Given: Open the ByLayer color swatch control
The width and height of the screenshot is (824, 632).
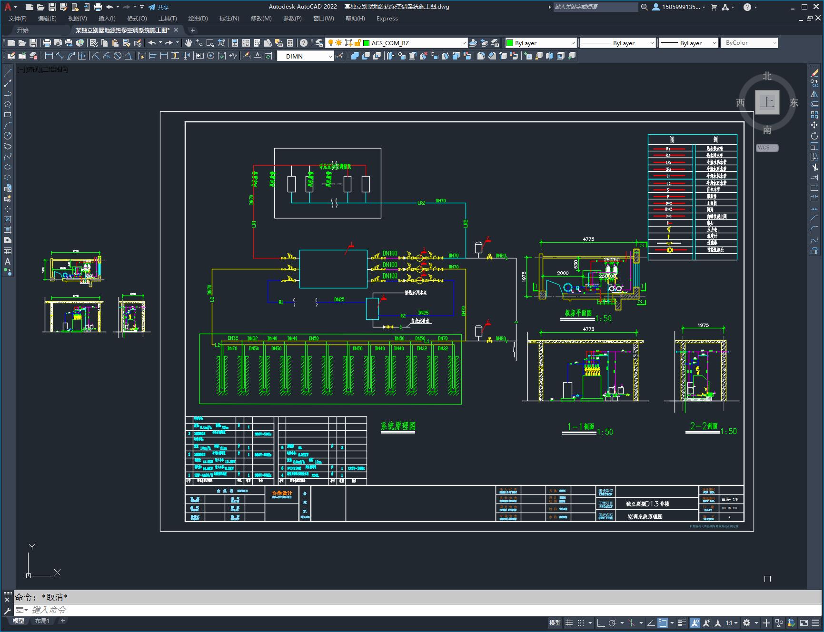Looking at the screenshot, I should (541, 43).
